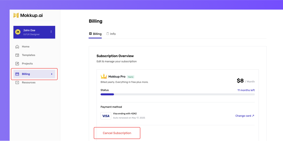Click 'Auto renewed on May 17, 2025'
The width and height of the screenshot is (283, 141).
[x=129, y=118]
